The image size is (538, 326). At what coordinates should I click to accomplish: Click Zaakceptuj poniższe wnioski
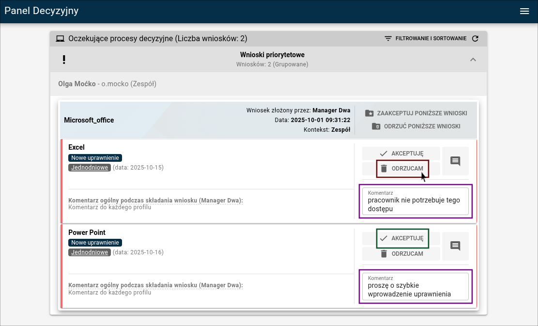pos(416,113)
